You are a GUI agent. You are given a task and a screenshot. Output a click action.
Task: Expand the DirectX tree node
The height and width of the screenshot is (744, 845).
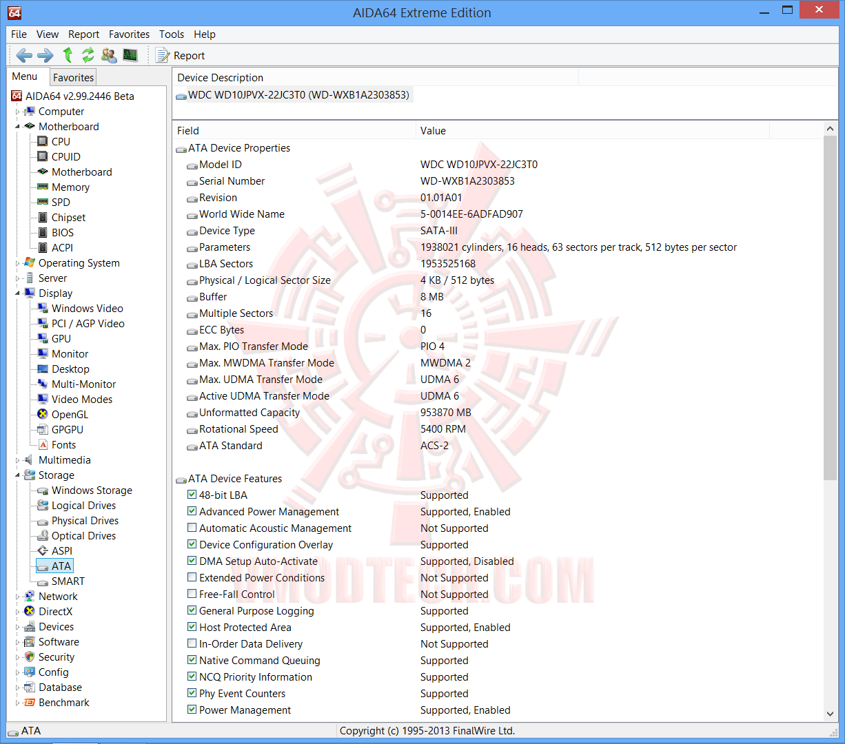point(18,612)
